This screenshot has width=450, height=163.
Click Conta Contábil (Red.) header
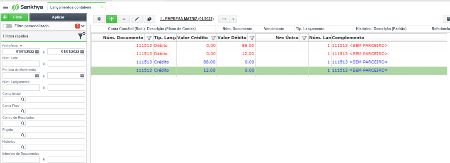pos(126,29)
